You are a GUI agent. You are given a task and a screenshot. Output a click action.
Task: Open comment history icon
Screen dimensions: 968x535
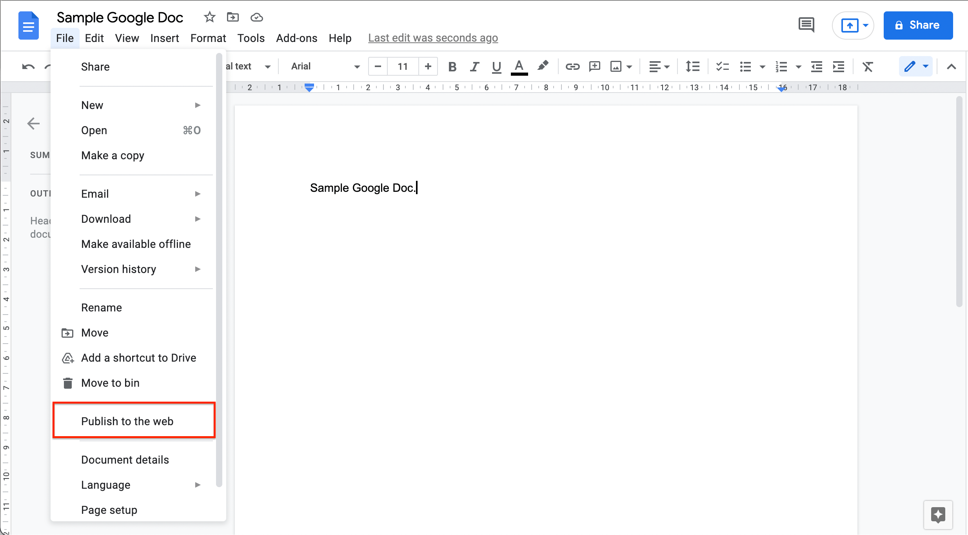pos(806,25)
